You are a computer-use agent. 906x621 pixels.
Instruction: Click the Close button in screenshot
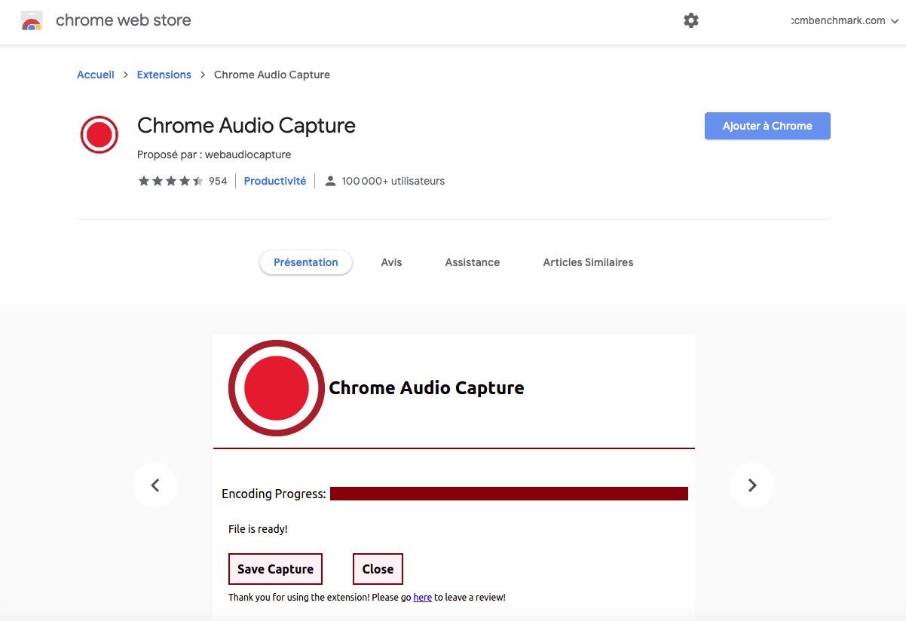point(378,569)
